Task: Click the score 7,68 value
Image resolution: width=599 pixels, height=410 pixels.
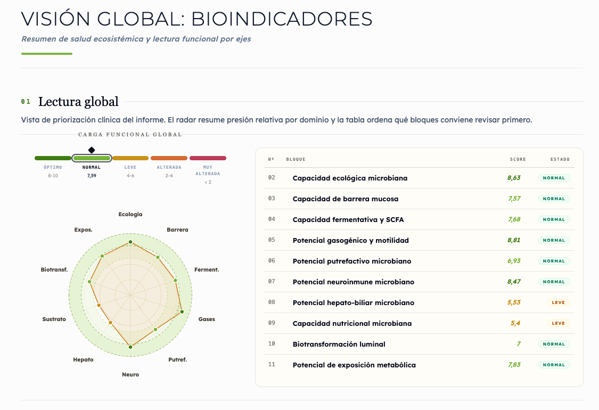Action: 514,219
